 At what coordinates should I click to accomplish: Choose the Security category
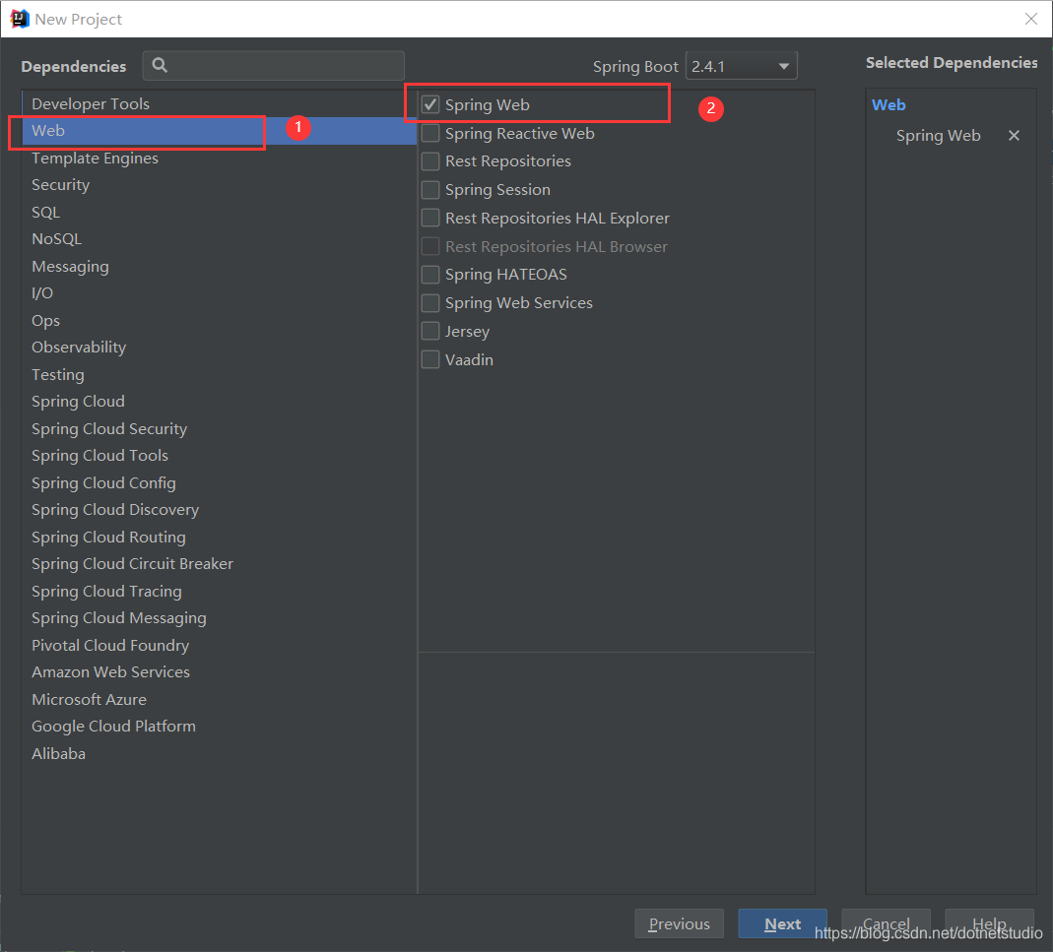tap(219, 185)
